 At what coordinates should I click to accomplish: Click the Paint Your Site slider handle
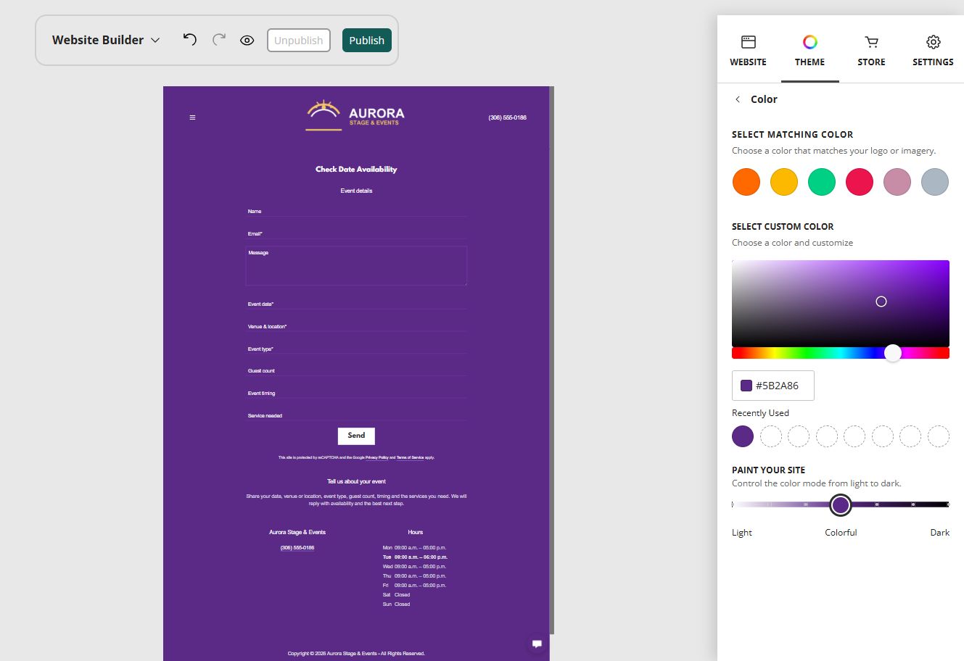841,504
